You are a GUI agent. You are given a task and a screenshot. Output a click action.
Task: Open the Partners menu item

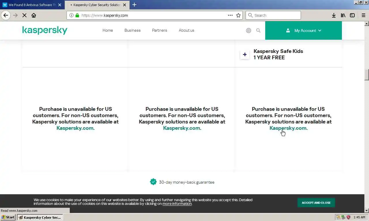coord(160,30)
